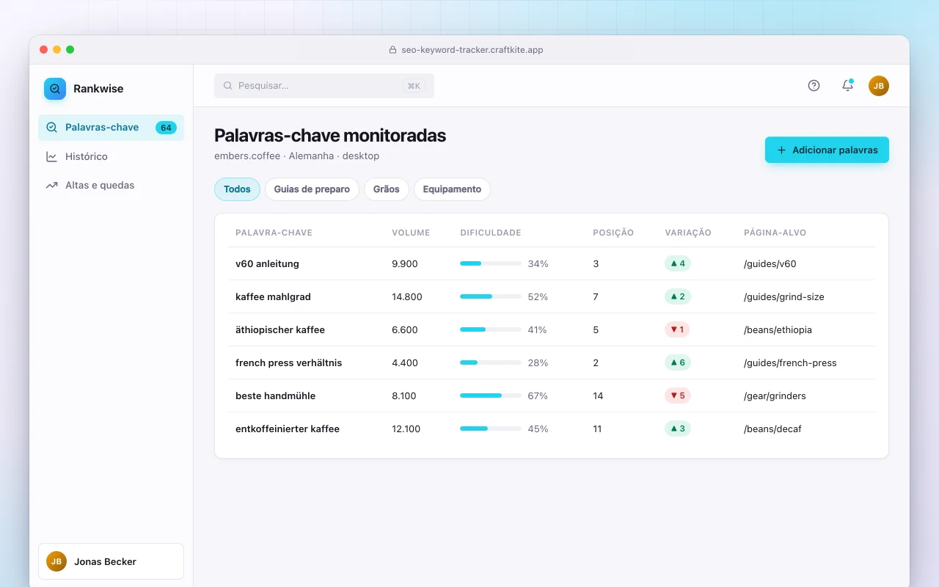The height and width of the screenshot is (587, 939).
Task: Click the 64 count badge
Action: pyautogui.click(x=166, y=128)
